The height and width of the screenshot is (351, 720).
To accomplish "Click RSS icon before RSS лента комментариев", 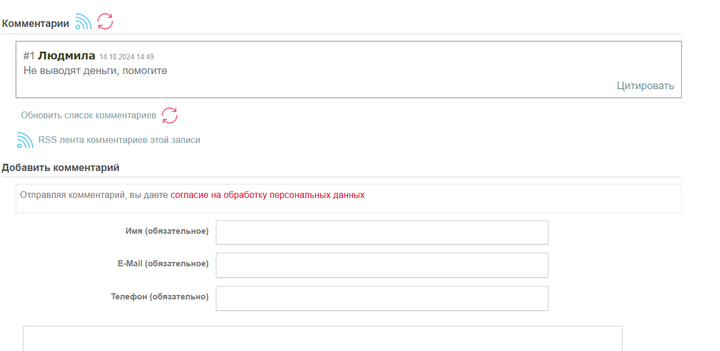I will [25, 140].
